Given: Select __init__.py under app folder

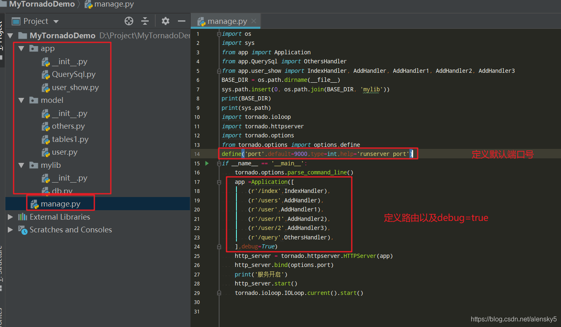Looking at the screenshot, I should pos(69,62).
